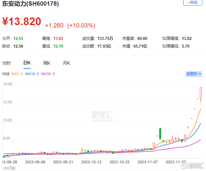Screen dimensions: 206x171
Task: Click the 12.00 price axis label
Action: point(8,102)
